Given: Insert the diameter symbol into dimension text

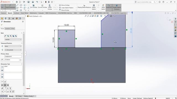Looking at the screenshot, I should (2, 88).
